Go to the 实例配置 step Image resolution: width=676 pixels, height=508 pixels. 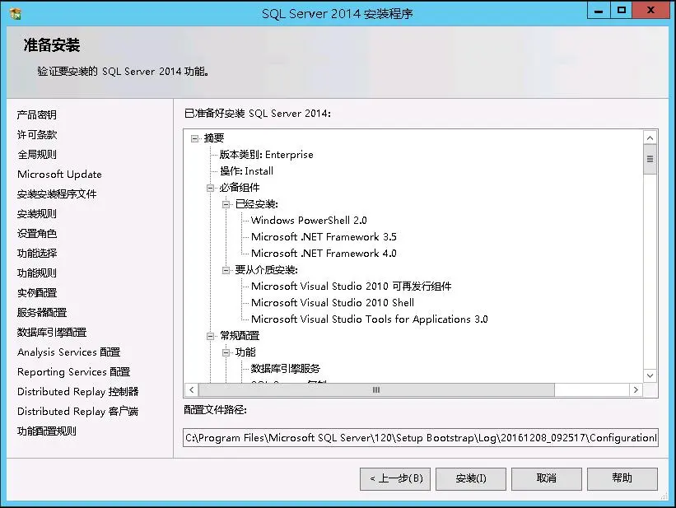37,293
